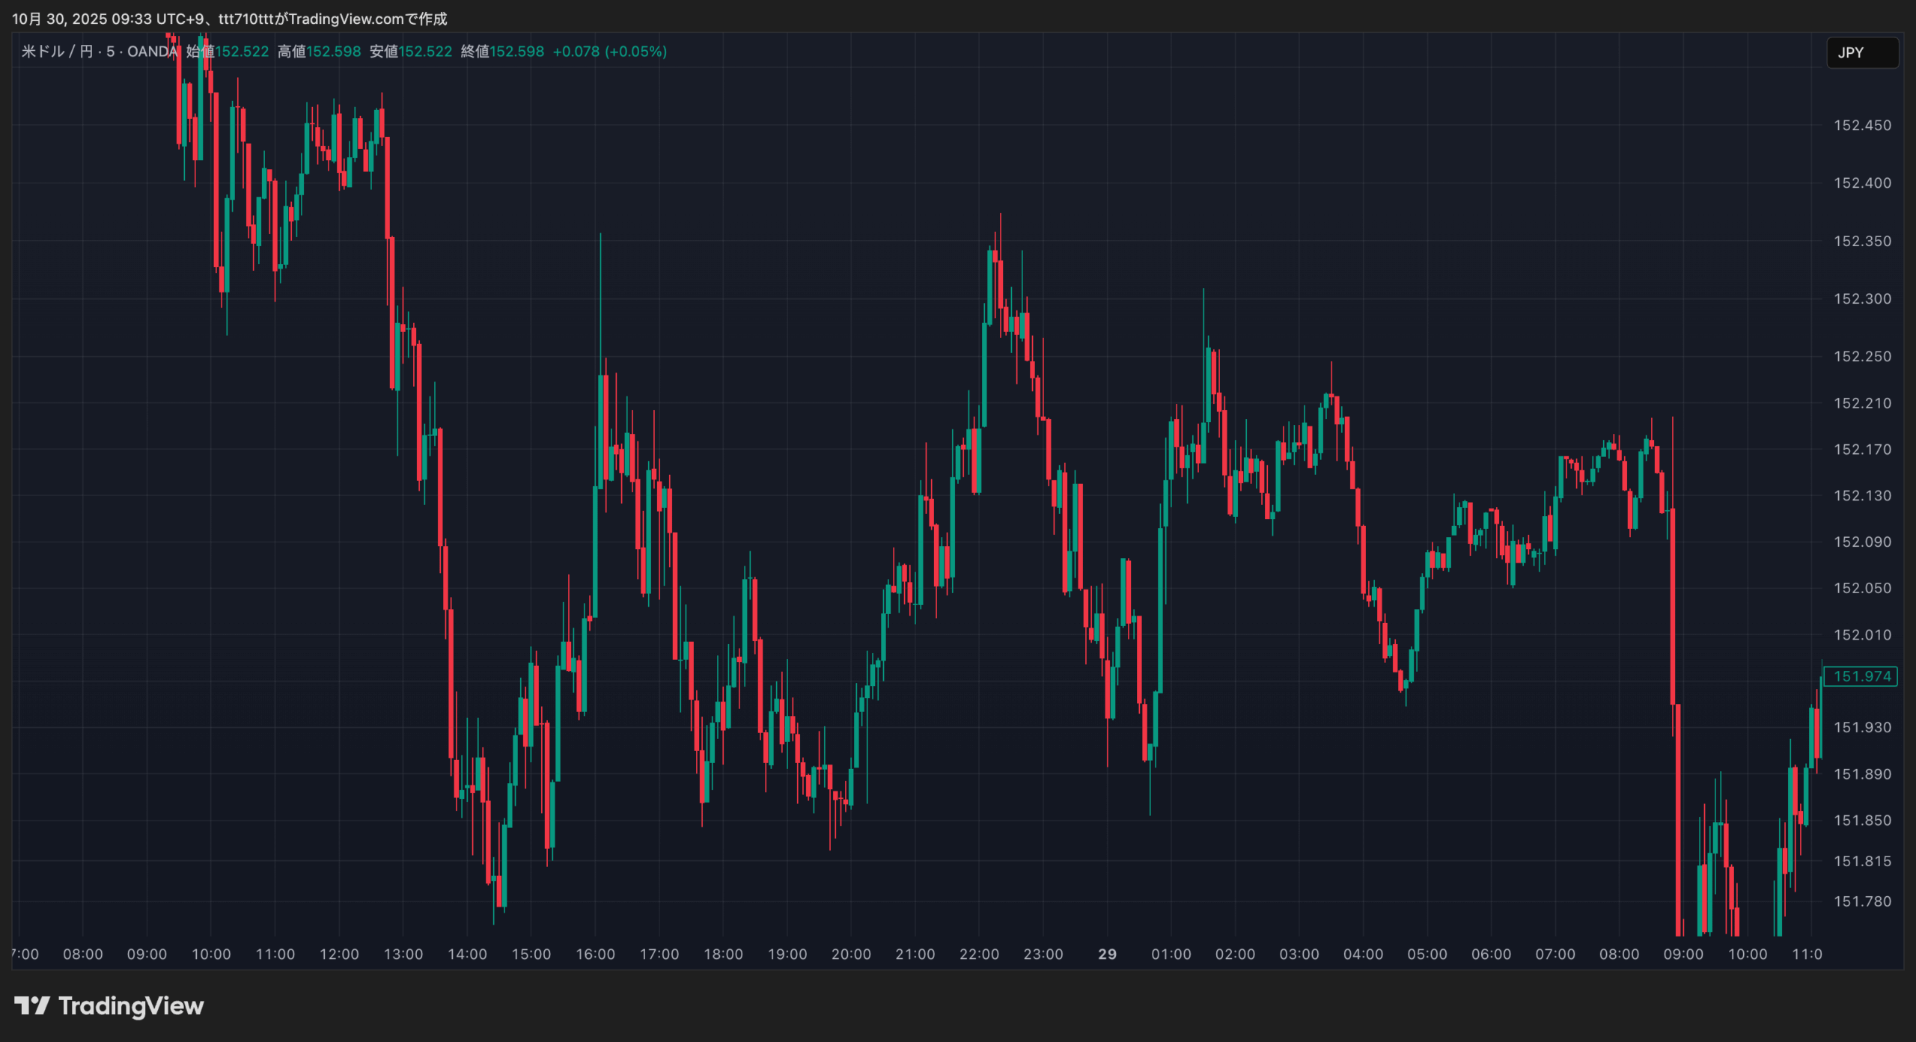Screen dimensions: 1916x1042
Task: Click the 151.780 price axis label
Action: point(1861,901)
